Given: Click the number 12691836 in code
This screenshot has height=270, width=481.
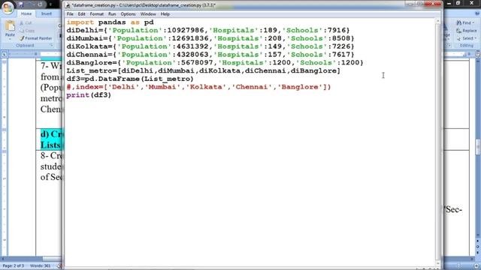Looking at the screenshot, I should pos(190,38).
